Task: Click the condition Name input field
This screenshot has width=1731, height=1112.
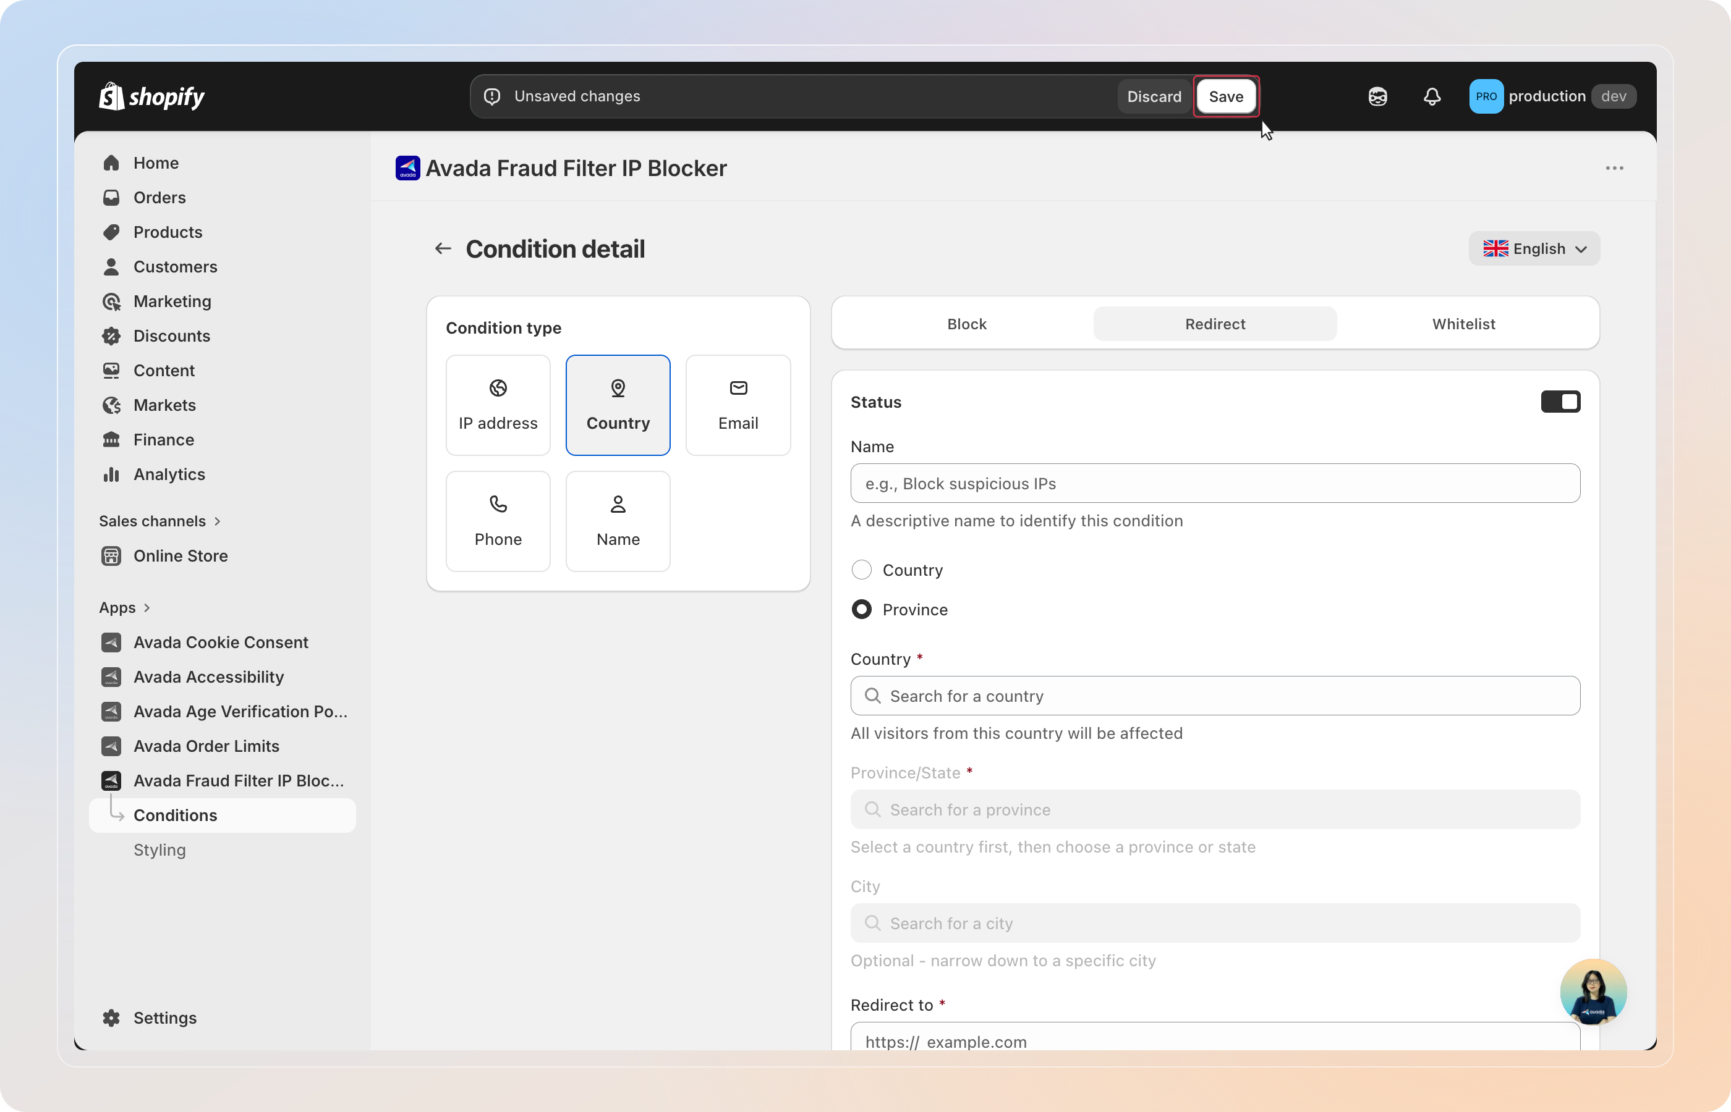Action: (1214, 483)
